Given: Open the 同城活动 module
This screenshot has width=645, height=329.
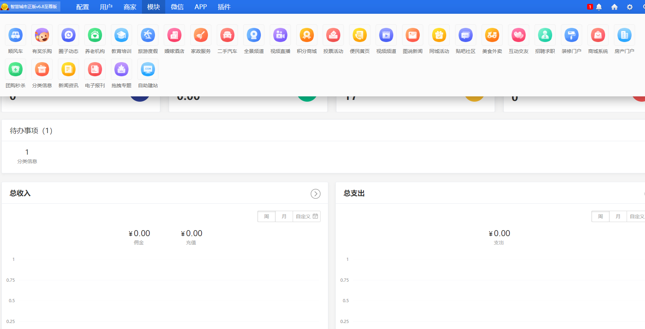Looking at the screenshot, I should [x=439, y=40].
